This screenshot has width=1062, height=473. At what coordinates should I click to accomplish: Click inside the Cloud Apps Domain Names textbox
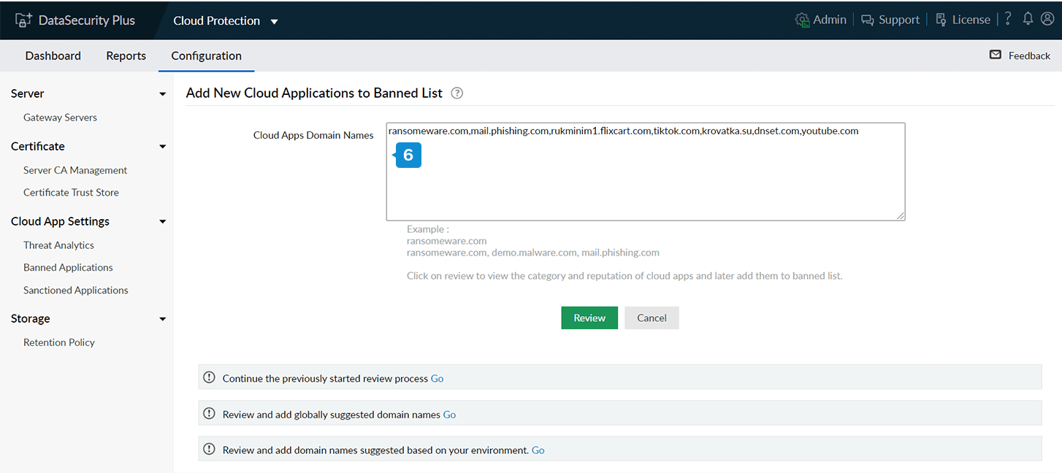pos(646,182)
